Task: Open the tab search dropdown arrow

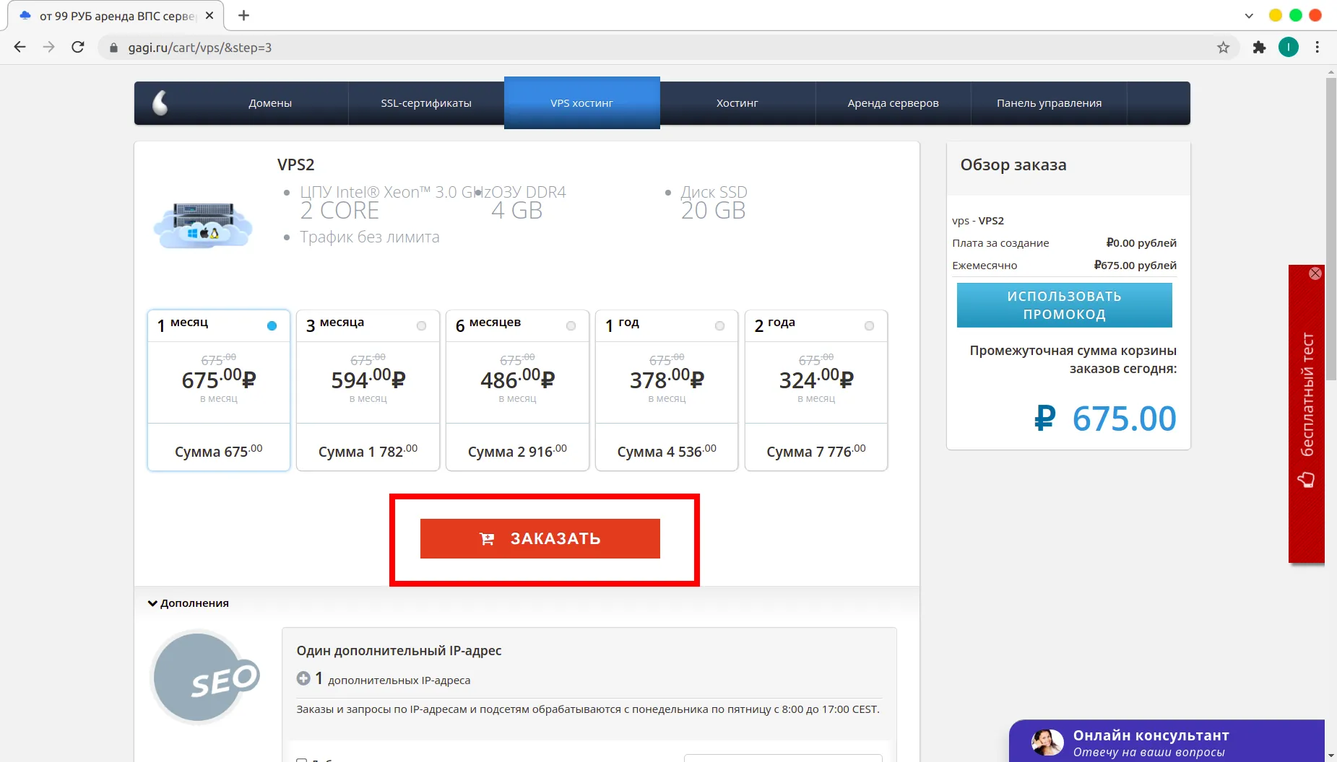Action: click(x=1249, y=15)
